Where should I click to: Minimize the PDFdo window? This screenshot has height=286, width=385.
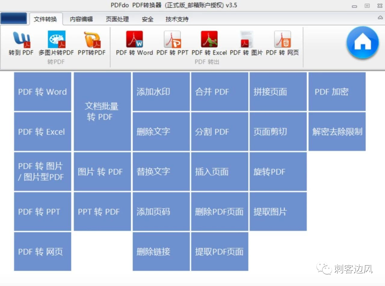click(354, 6)
